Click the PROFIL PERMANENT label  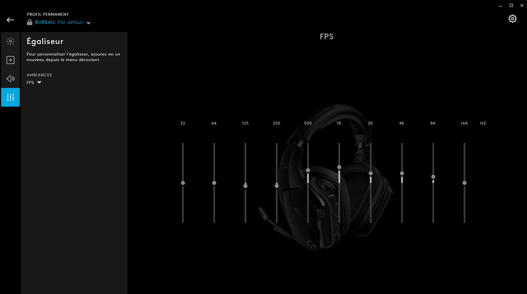click(48, 14)
